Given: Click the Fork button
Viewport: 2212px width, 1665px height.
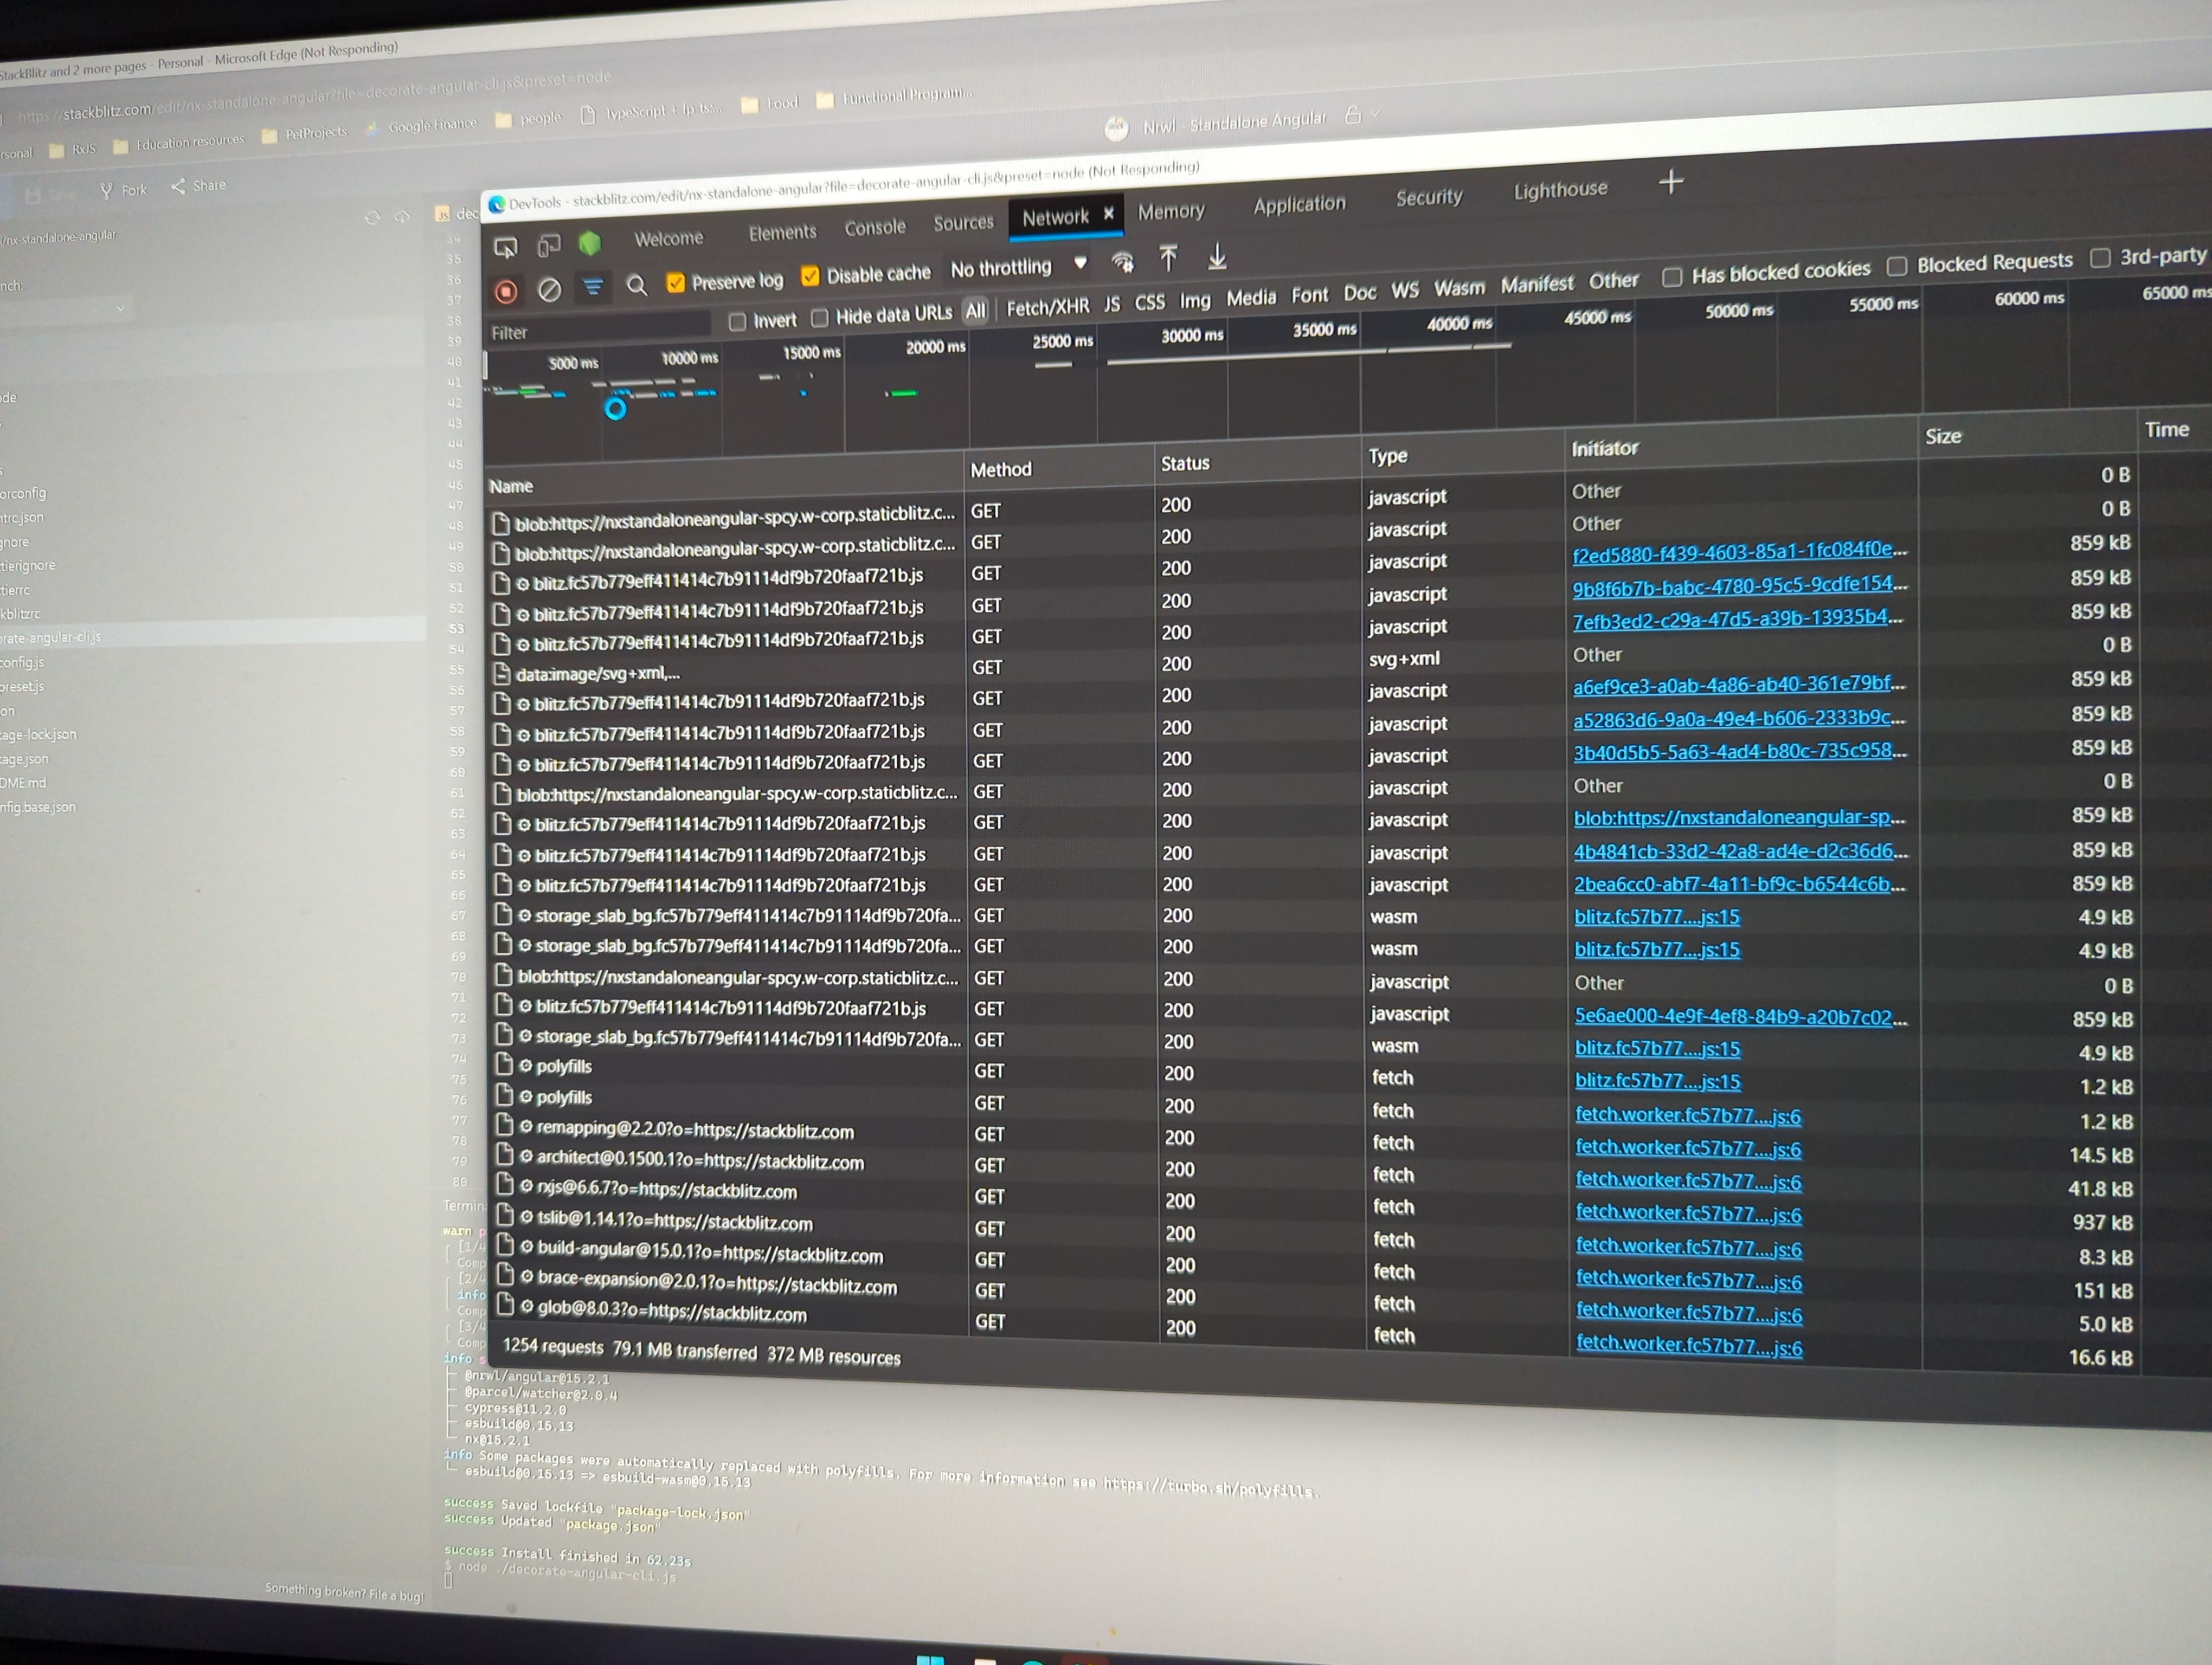Looking at the screenshot, I should click(x=124, y=190).
